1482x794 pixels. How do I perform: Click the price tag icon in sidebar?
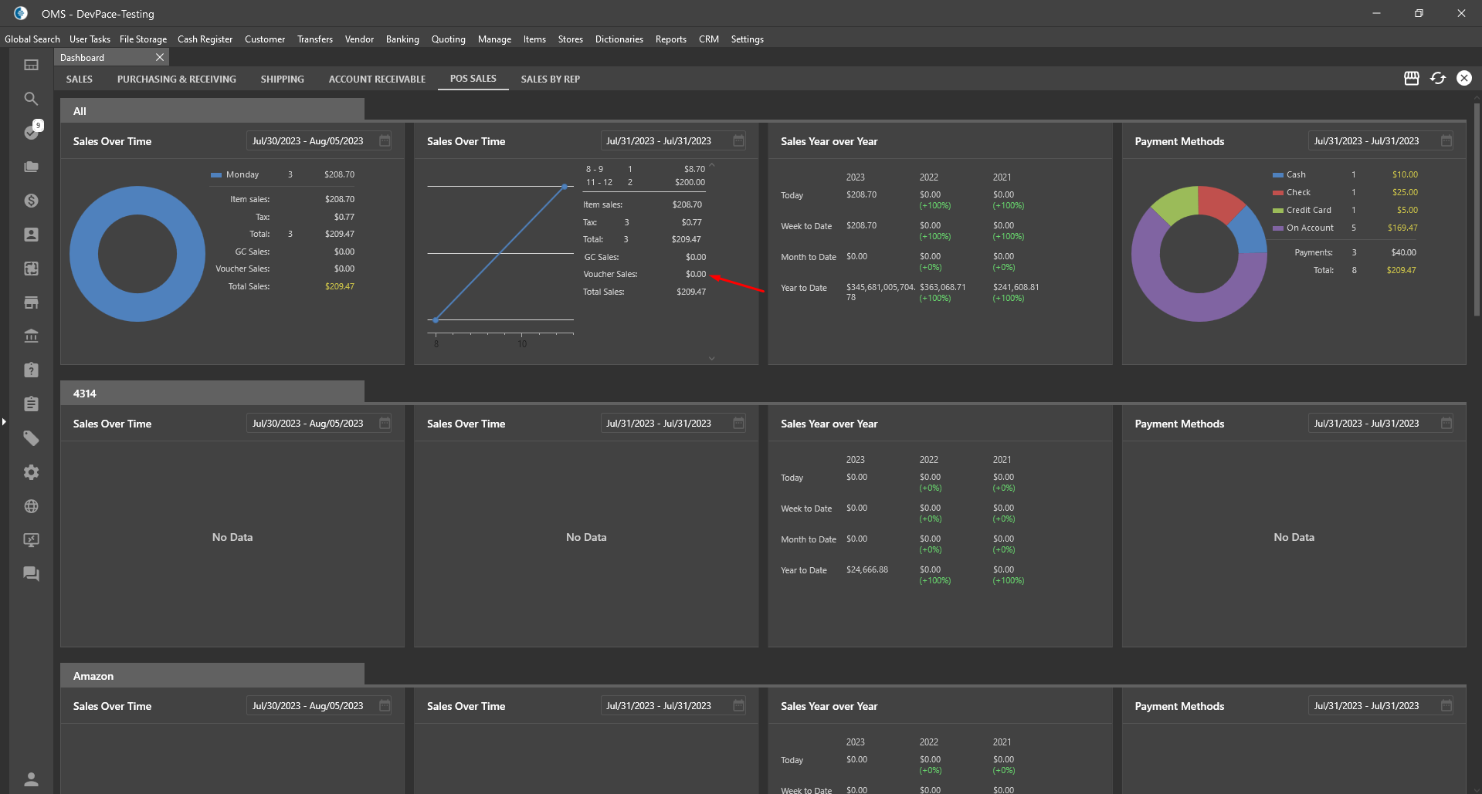click(31, 438)
